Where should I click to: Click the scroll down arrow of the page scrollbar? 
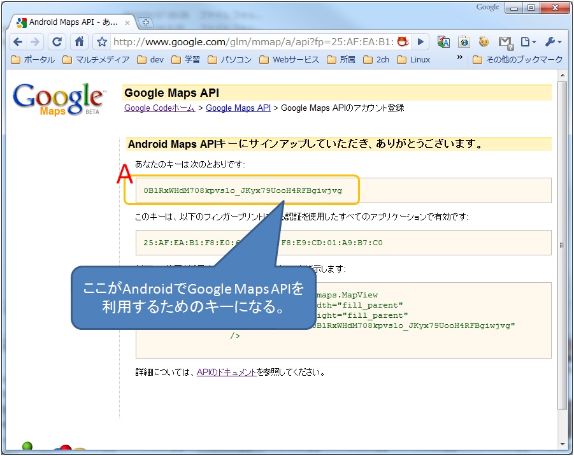pyautogui.click(x=563, y=445)
